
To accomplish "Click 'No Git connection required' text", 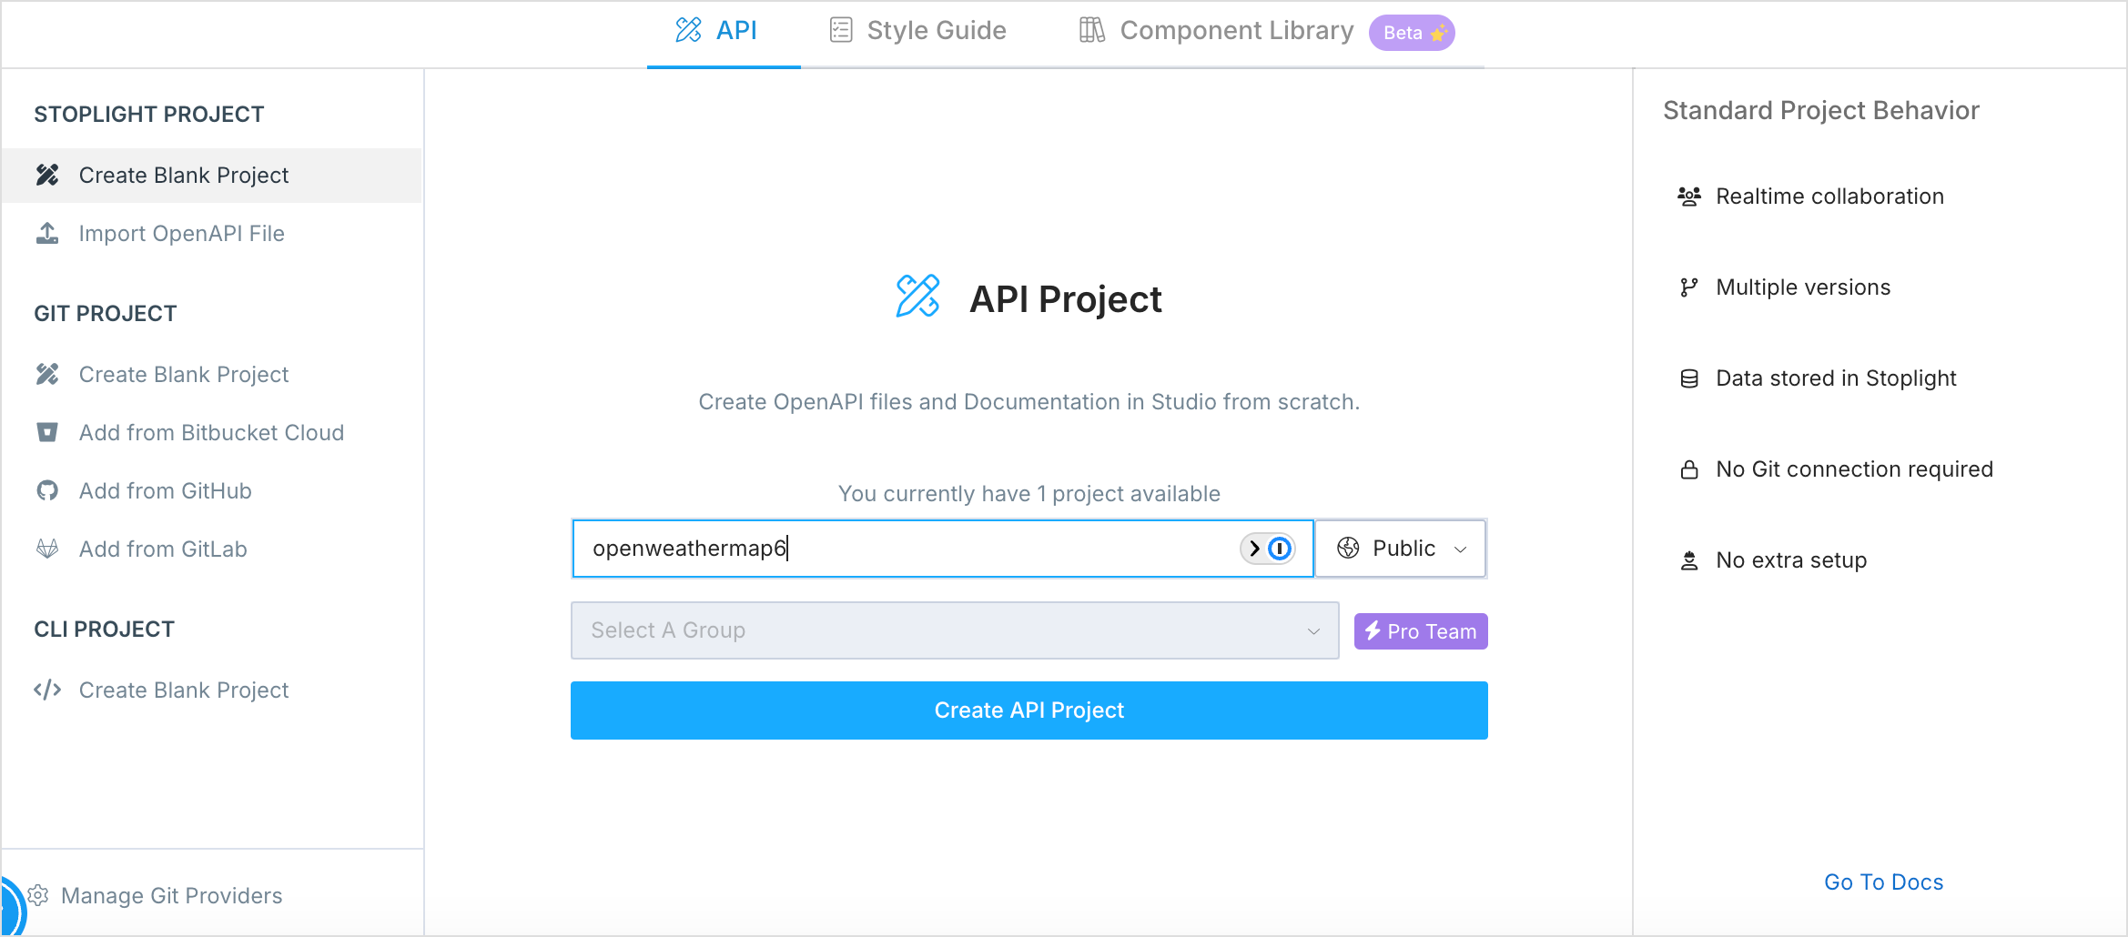I will pyautogui.click(x=1854, y=469).
